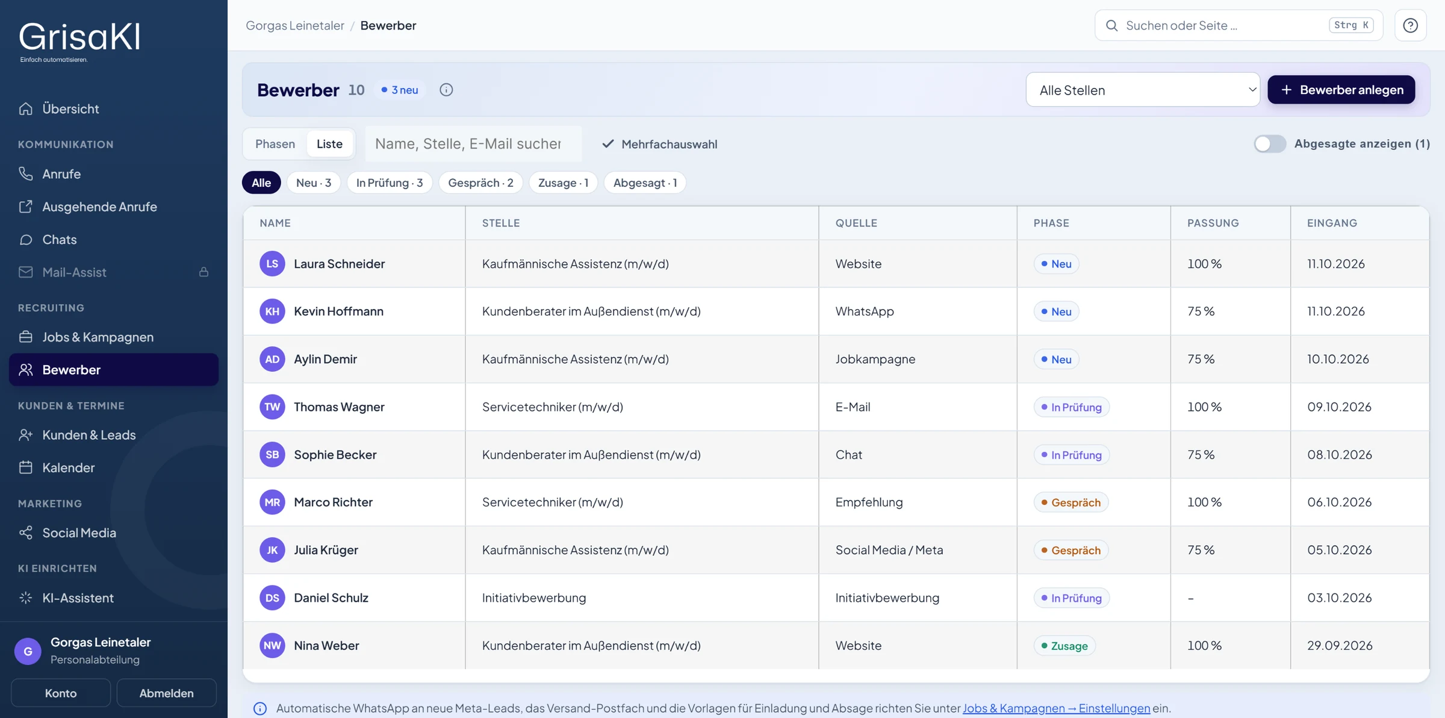Click the calendar icon for Kalender

25,467
